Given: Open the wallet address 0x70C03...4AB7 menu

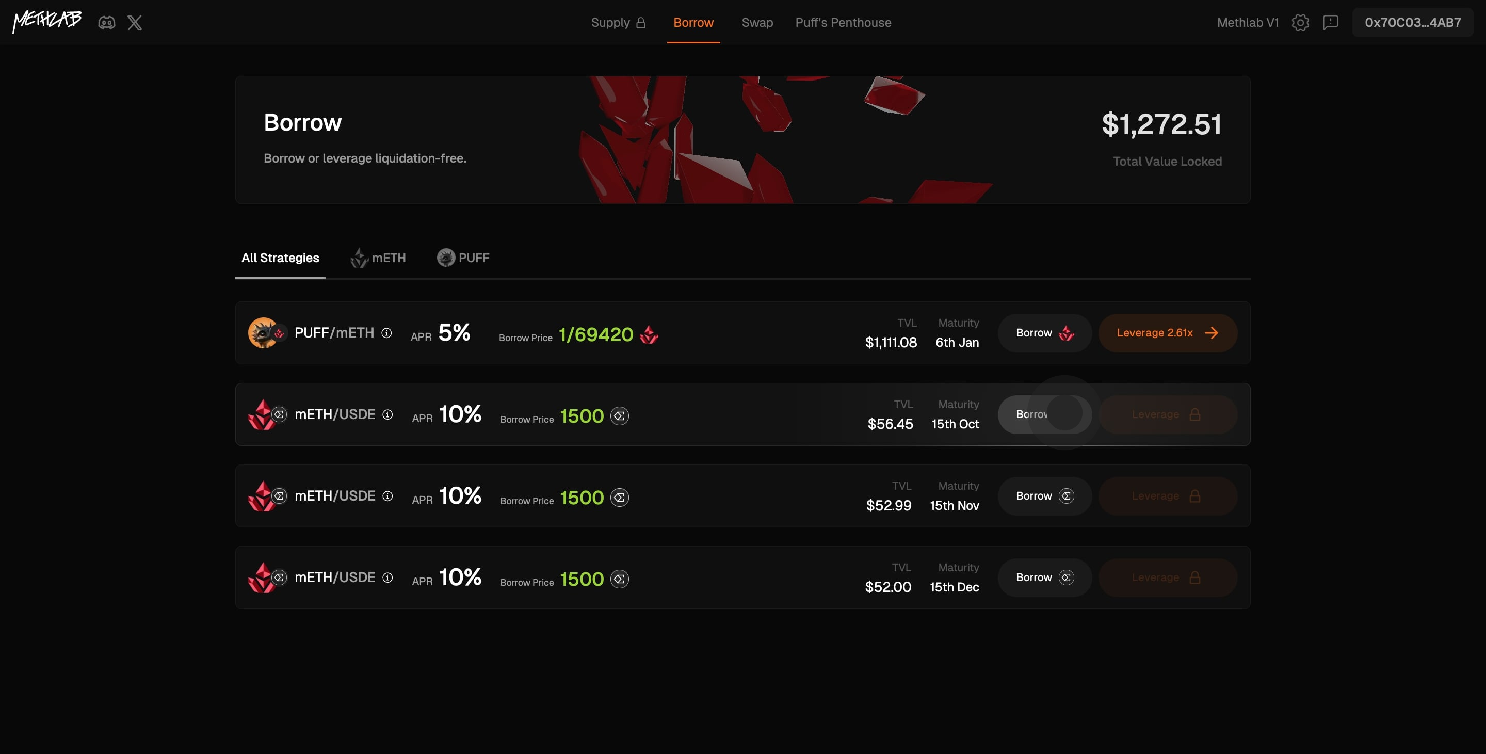Looking at the screenshot, I should (1412, 23).
